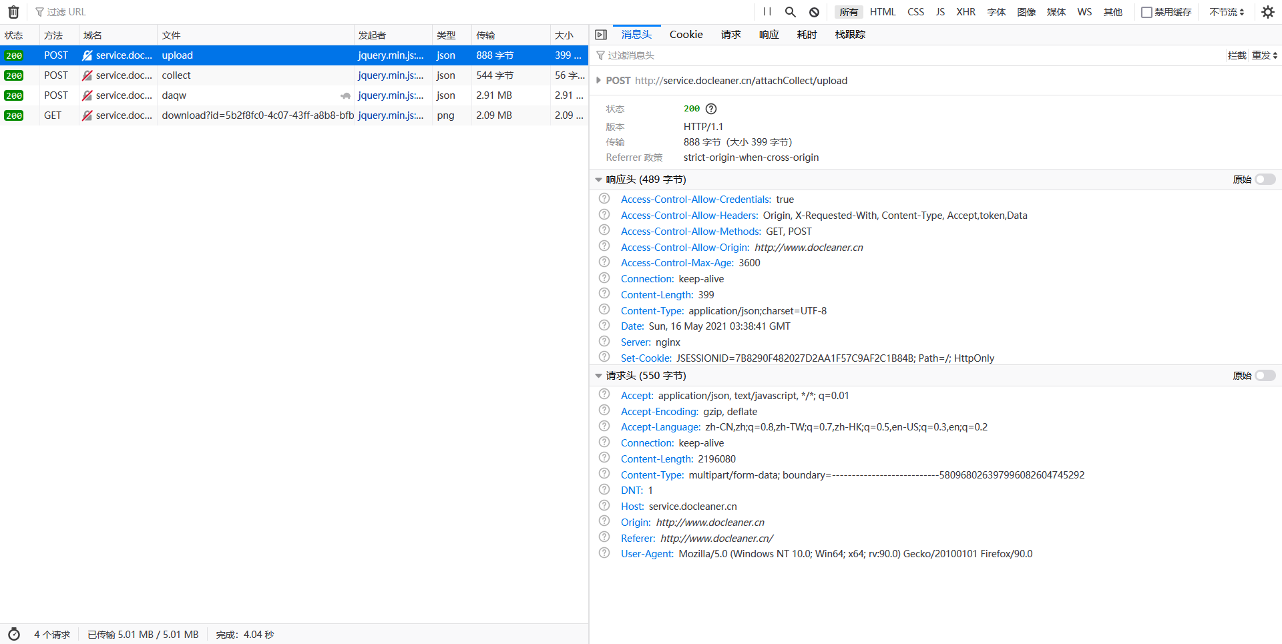Click the 拦截 block button
The height and width of the screenshot is (644, 1282).
click(x=1237, y=55)
